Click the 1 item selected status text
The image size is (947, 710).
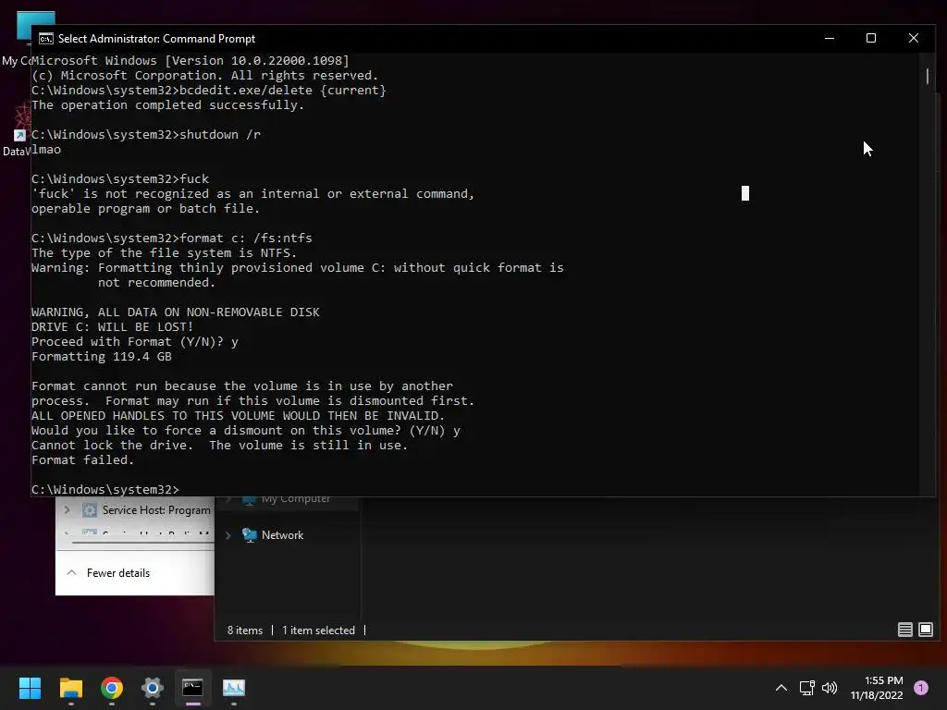coord(318,630)
